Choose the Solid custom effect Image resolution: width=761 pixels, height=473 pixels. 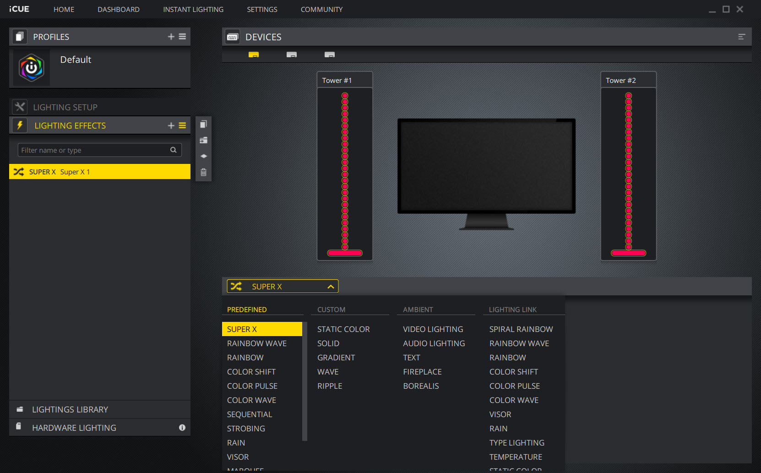328,343
